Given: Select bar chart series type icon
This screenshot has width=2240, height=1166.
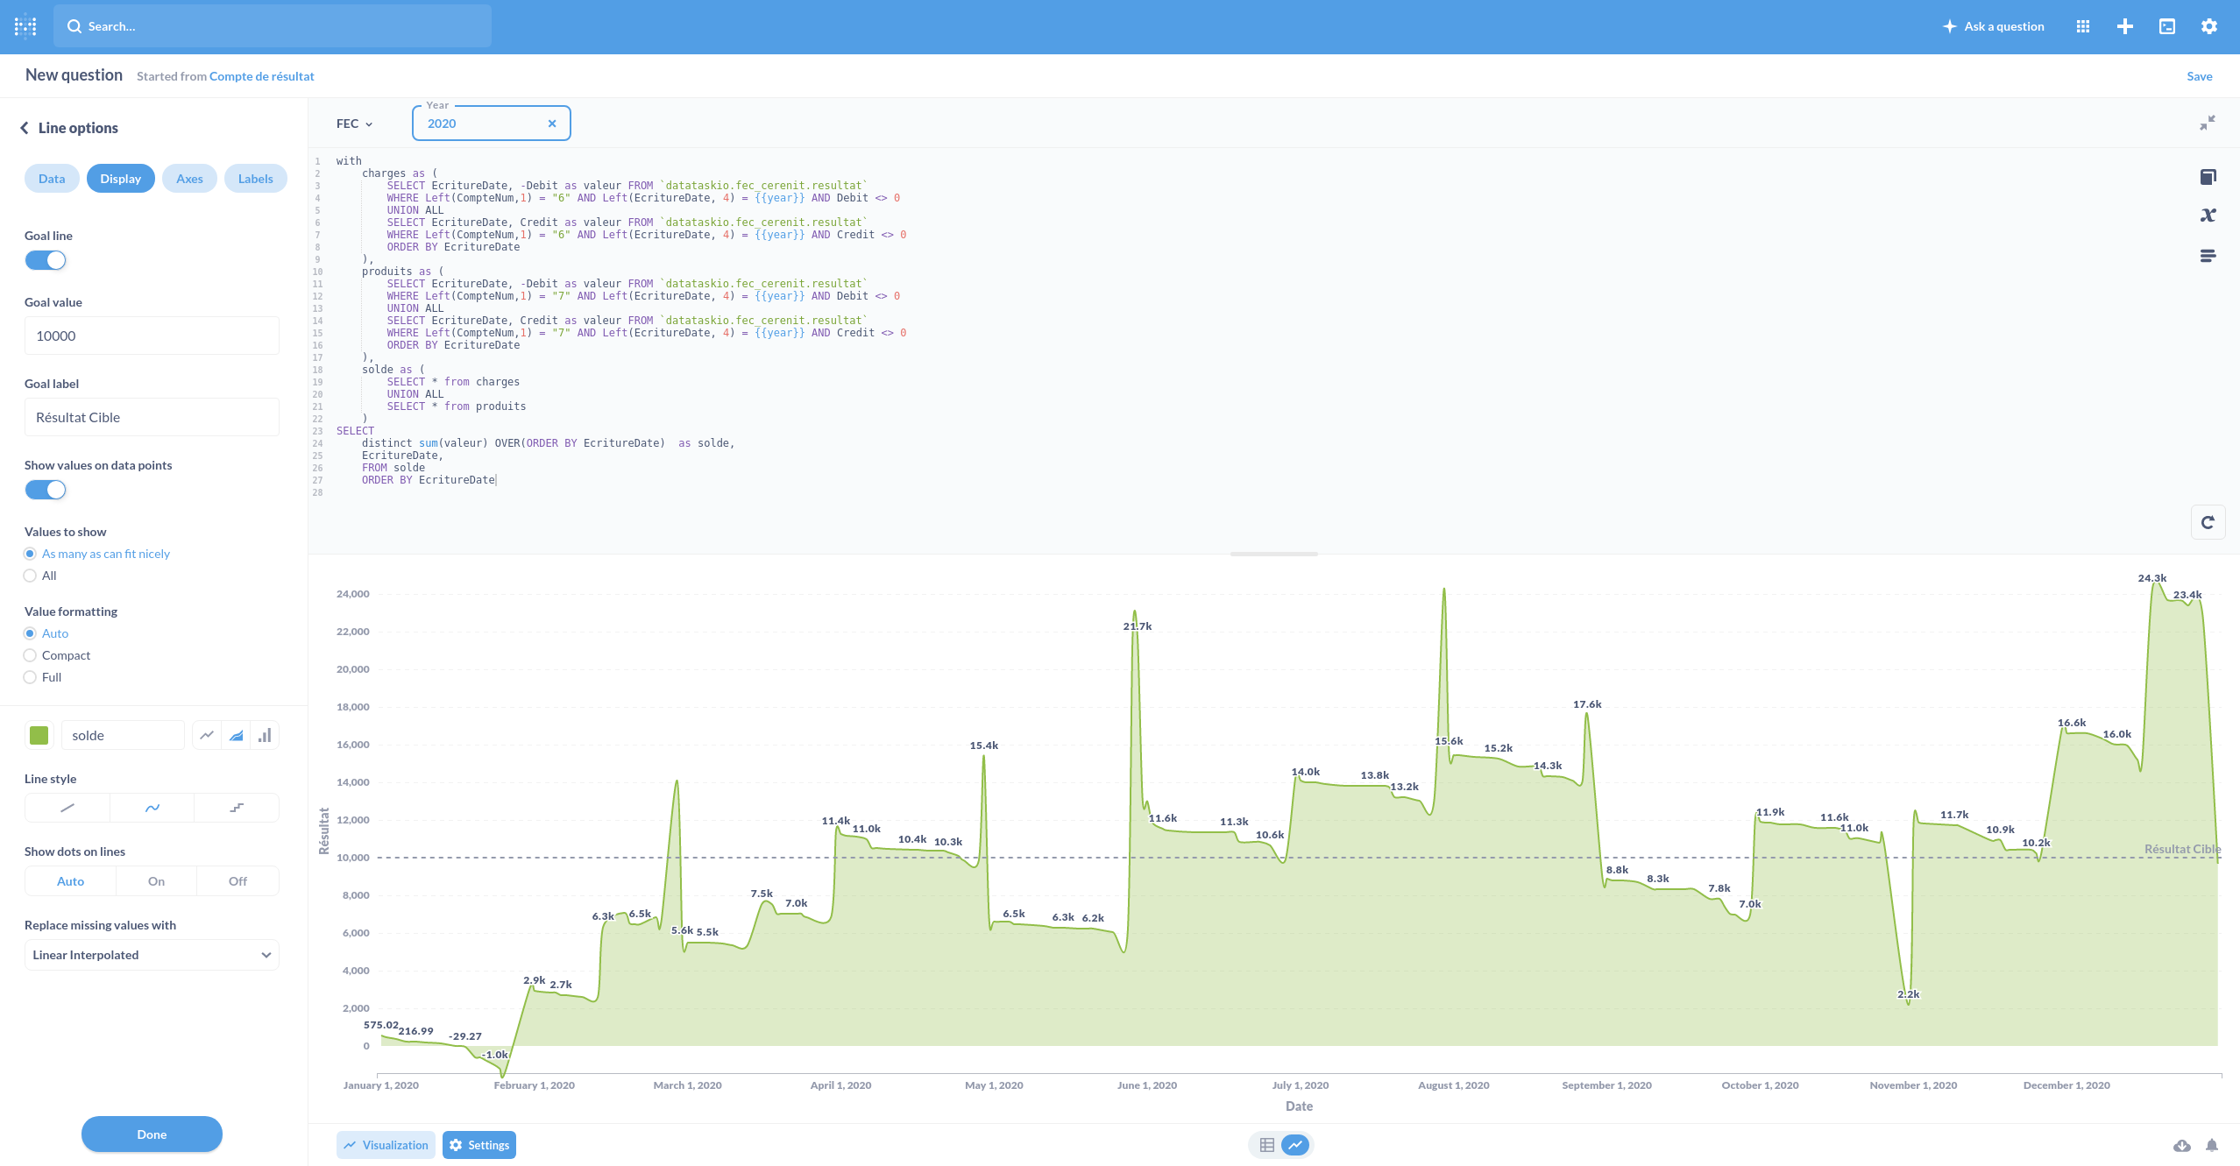Looking at the screenshot, I should 265,736.
